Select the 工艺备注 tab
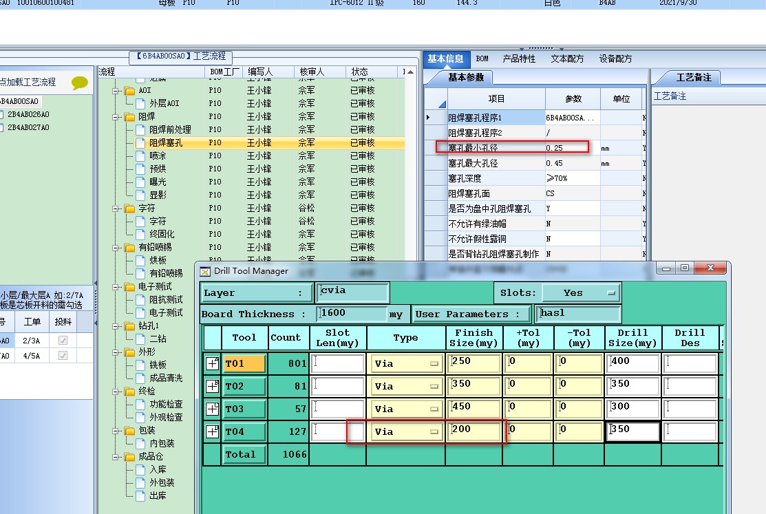The image size is (766, 514). (693, 77)
